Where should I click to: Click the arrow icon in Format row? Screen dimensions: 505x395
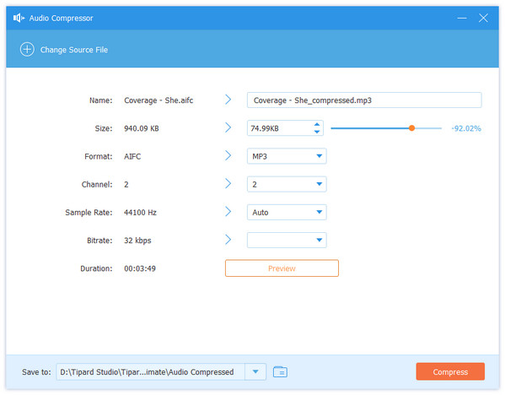tap(228, 156)
